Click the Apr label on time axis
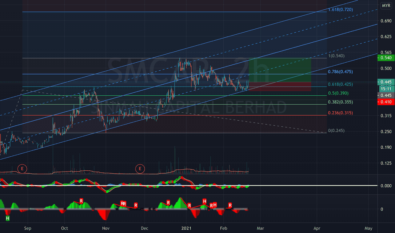The image size is (395, 233). 317,228
